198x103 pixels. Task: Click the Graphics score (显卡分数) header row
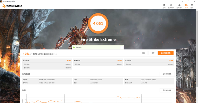point(47,61)
